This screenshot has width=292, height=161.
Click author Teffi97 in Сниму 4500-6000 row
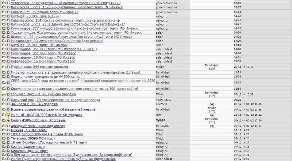(x=161, y=120)
